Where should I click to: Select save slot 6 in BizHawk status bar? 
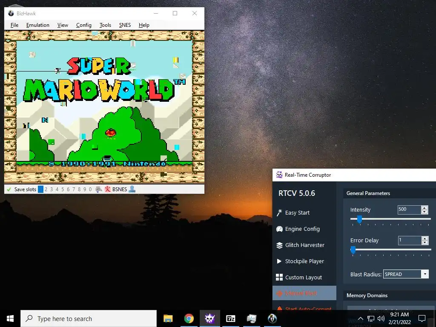click(68, 189)
